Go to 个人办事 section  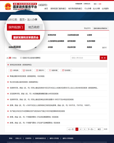pyautogui.click(x=88, y=9)
